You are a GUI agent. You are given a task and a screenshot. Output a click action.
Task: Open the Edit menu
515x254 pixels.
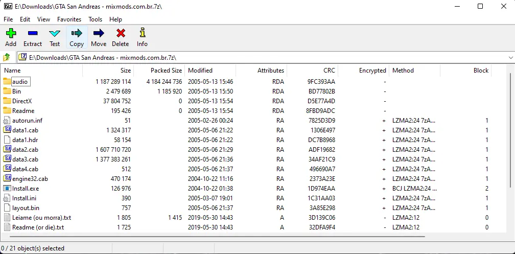coord(25,19)
